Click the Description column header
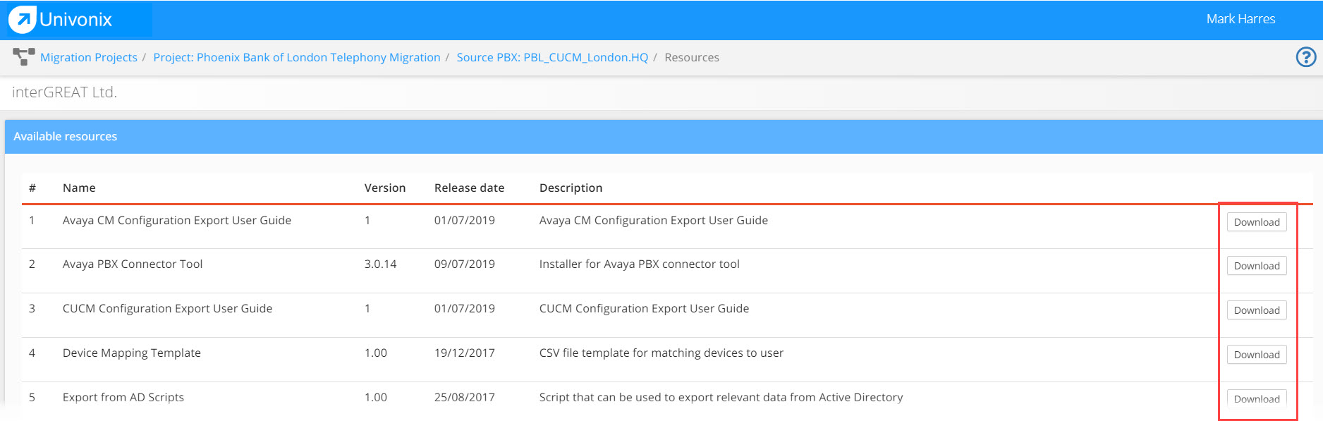 [571, 188]
